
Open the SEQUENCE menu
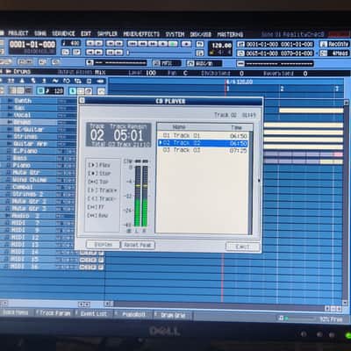[63, 33]
